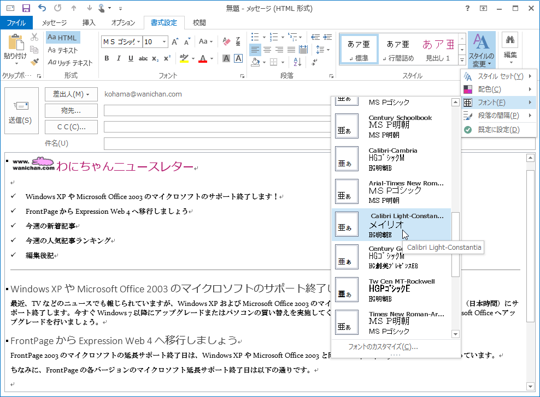The width and height of the screenshot is (540, 397).
Task: Open the highlight color dropdown arrow
Action: 193,59
